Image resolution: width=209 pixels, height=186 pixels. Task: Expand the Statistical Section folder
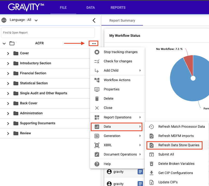pyautogui.click(x=8, y=83)
